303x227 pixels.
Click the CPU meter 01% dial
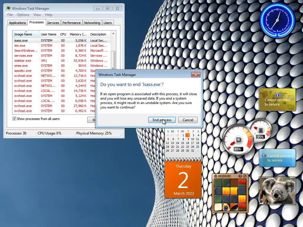[x=238, y=140]
